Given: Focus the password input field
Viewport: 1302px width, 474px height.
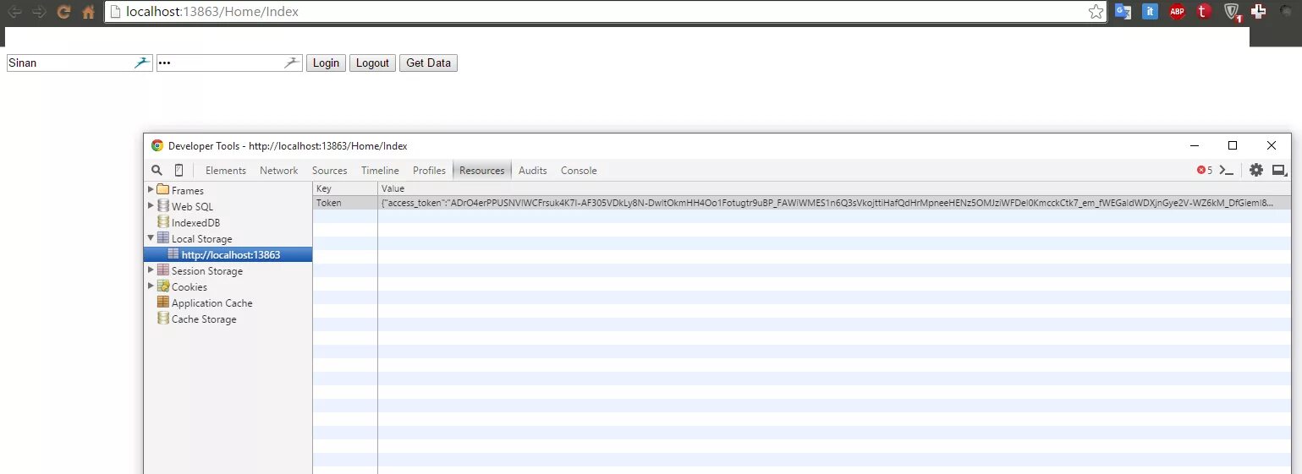Looking at the screenshot, I should (229, 63).
